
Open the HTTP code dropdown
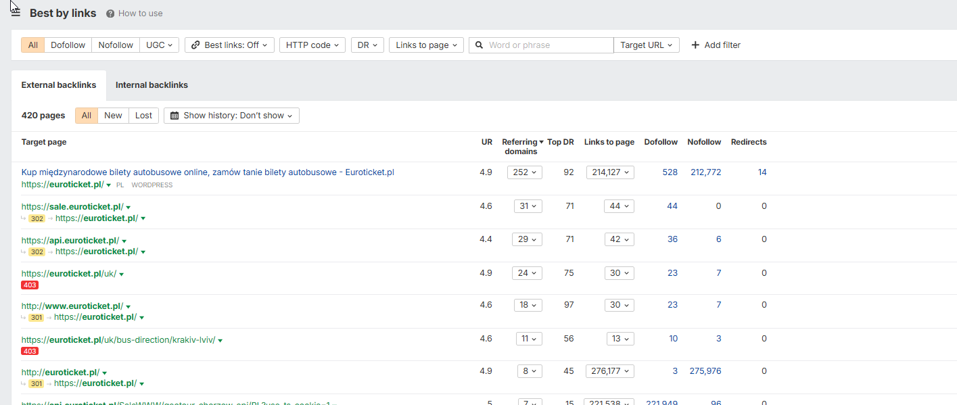point(312,45)
